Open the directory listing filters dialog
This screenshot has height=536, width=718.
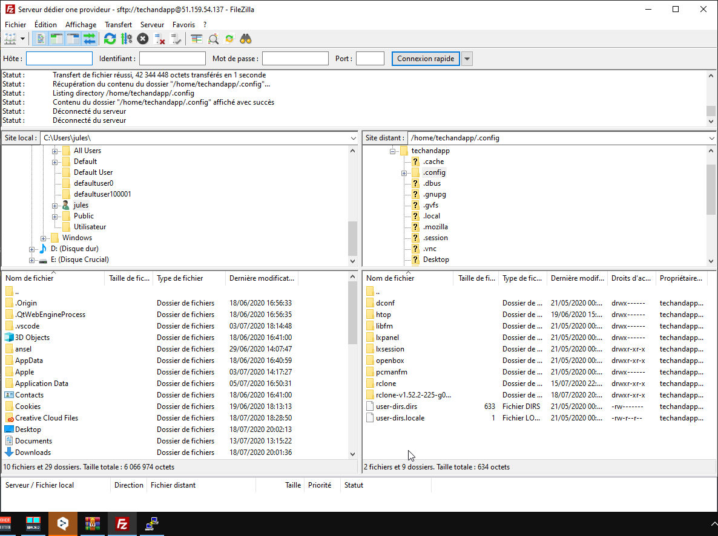coord(196,39)
